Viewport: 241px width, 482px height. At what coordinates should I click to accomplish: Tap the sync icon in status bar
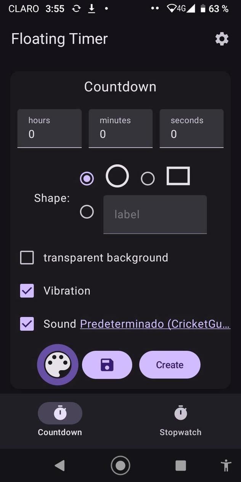(x=77, y=8)
